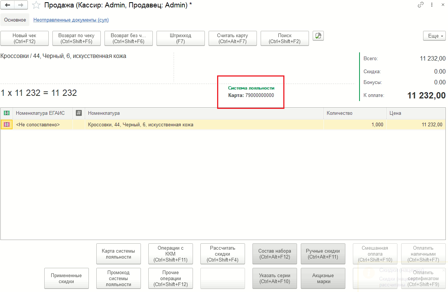Click the back navigation arrow
The image size is (448, 292).
[7, 5]
